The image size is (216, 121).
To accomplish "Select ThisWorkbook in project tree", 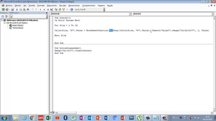I will pos(18,28).
